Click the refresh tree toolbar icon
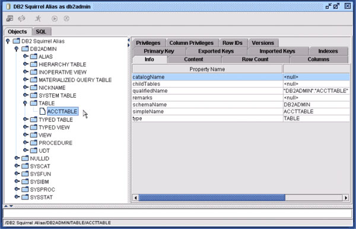The width and height of the screenshot is (356, 229). (x=22, y=18)
